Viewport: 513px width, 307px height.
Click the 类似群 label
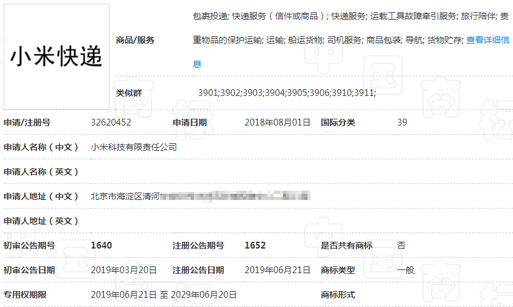(x=129, y=93)
